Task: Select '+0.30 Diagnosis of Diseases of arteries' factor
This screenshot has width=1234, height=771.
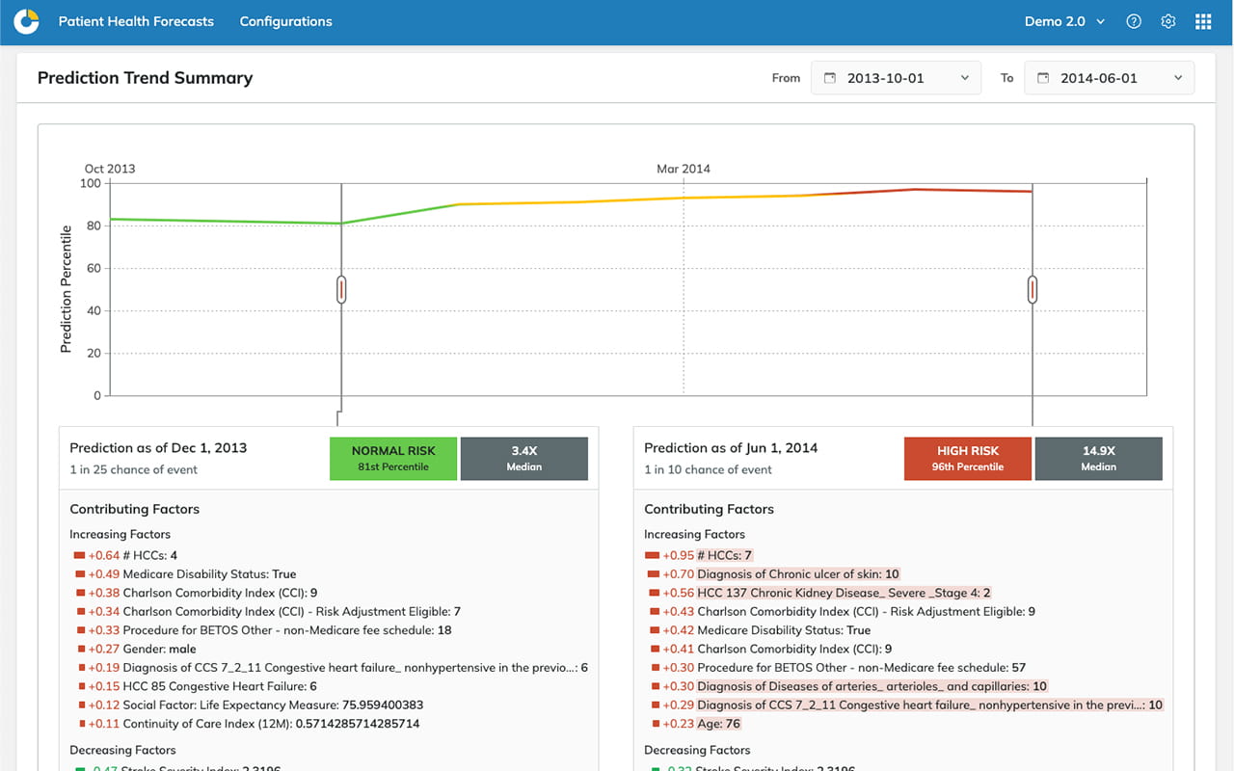Action: [x=847, y=687]
